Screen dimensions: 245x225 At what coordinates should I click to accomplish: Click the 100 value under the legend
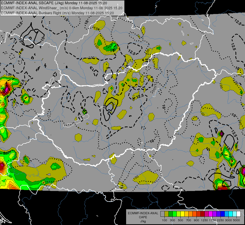tap(164, 220)
